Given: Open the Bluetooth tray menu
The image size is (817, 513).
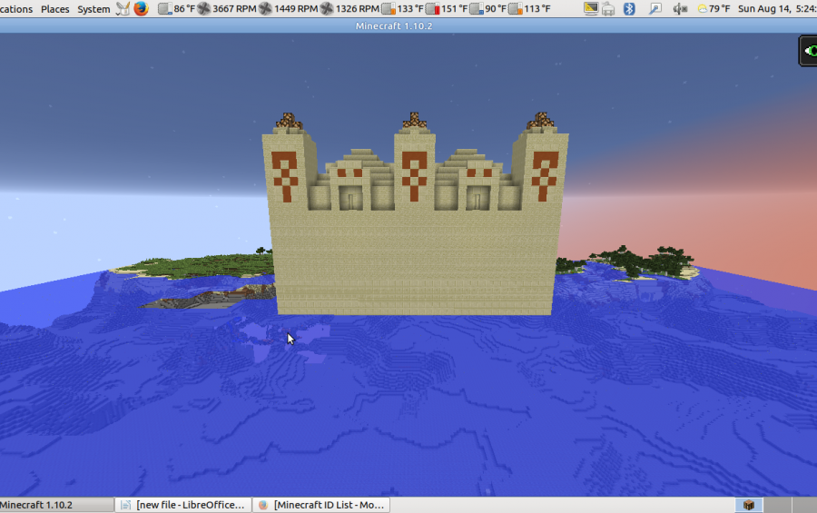Looking at the screenshot, I should pyautogui.click(x=629, y=8).
